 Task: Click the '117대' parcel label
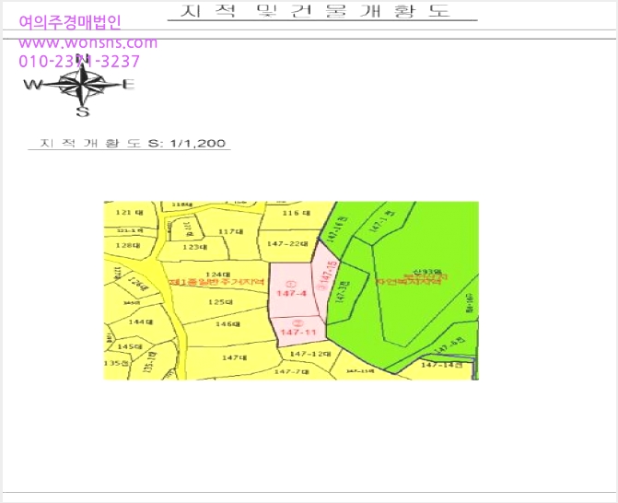point(231,231)
